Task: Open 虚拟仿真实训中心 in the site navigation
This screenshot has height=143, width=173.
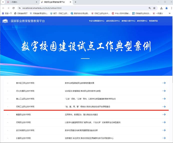Action: (113, 21)
